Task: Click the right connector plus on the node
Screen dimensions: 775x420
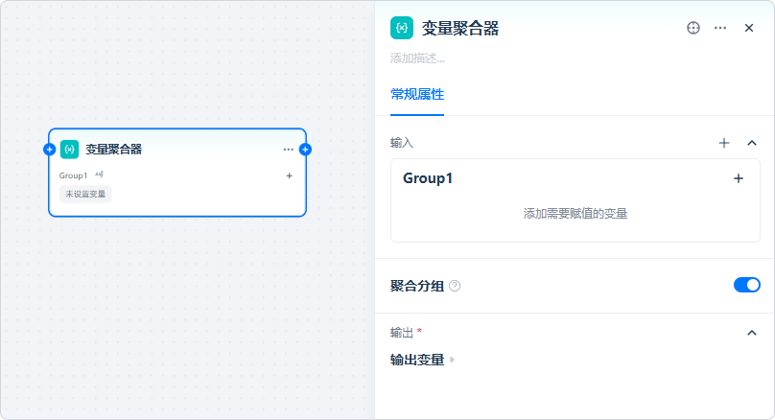Action: coord(305,150)
